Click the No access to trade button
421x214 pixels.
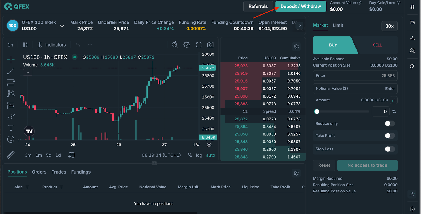367,165
